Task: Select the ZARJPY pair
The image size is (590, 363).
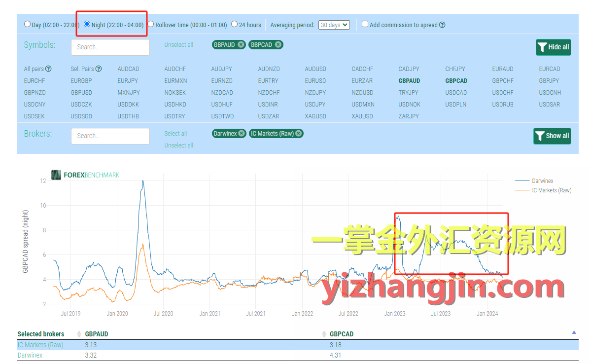Action: tap(409, 116)
